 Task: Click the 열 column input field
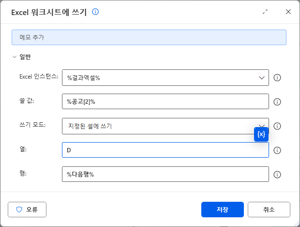click(x=165, y=150)
